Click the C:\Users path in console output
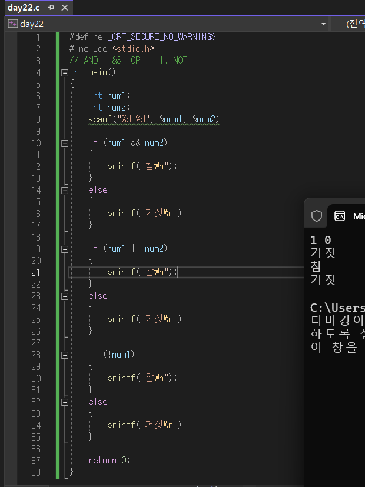The width and height of the screenshot is (365, 487). click(337, 308)
